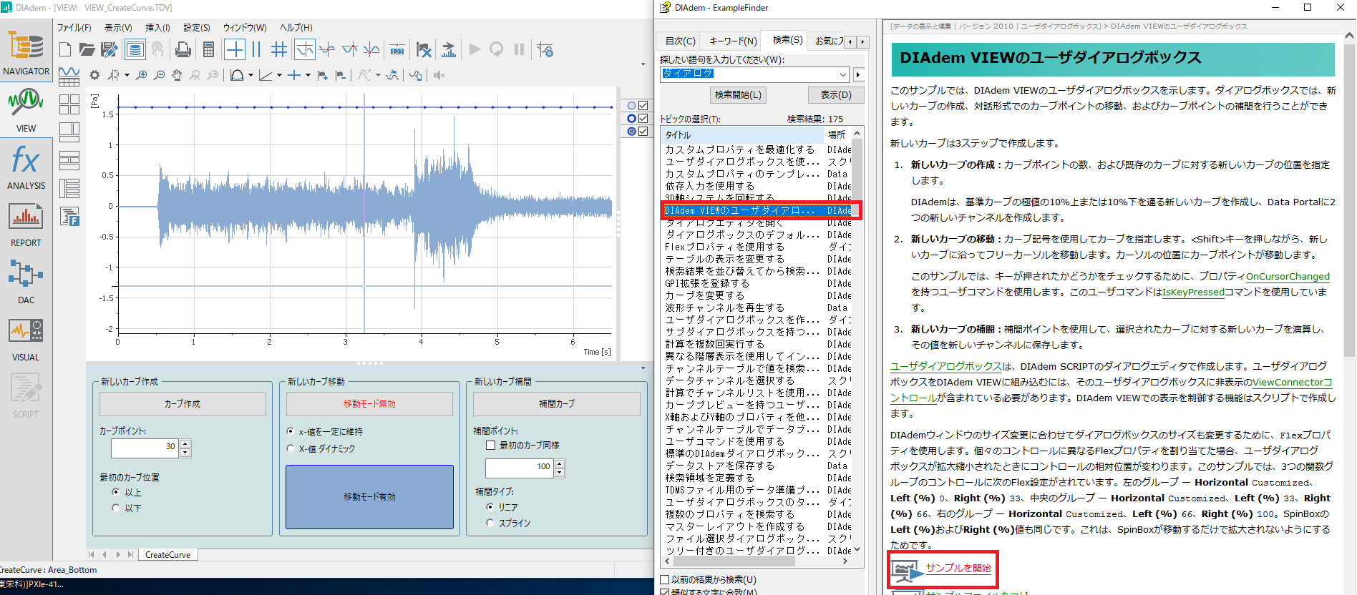
Task: Select the frame cursor grid icon
Action: pos(280,49)
